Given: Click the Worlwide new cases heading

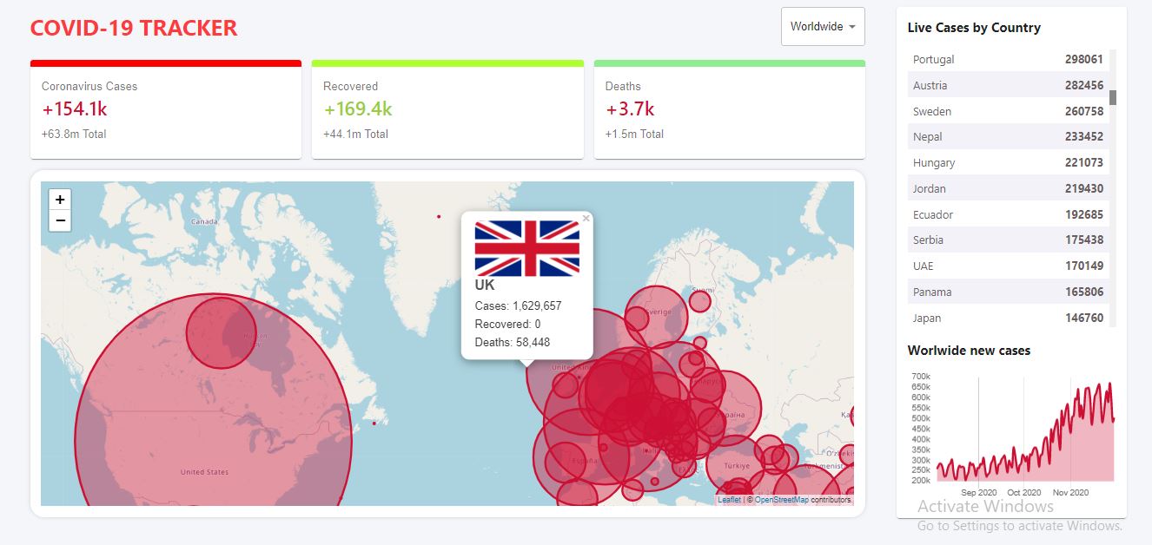Looking at the screenshot, I should pos(969,351).
